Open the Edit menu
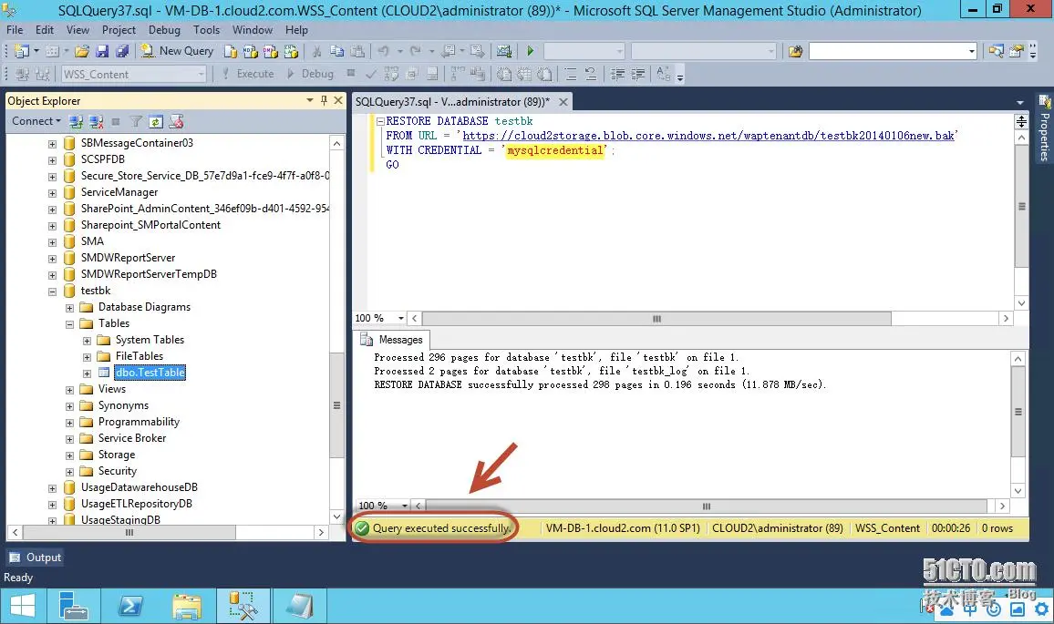Viewport: 1054px width, 624px height. (x=45, y=29)
